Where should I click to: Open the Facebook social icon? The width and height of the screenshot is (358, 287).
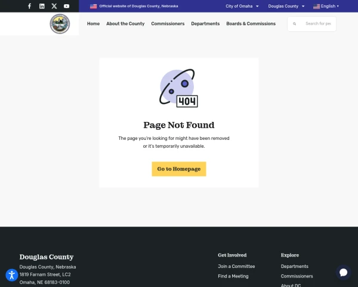pos(29,6)
